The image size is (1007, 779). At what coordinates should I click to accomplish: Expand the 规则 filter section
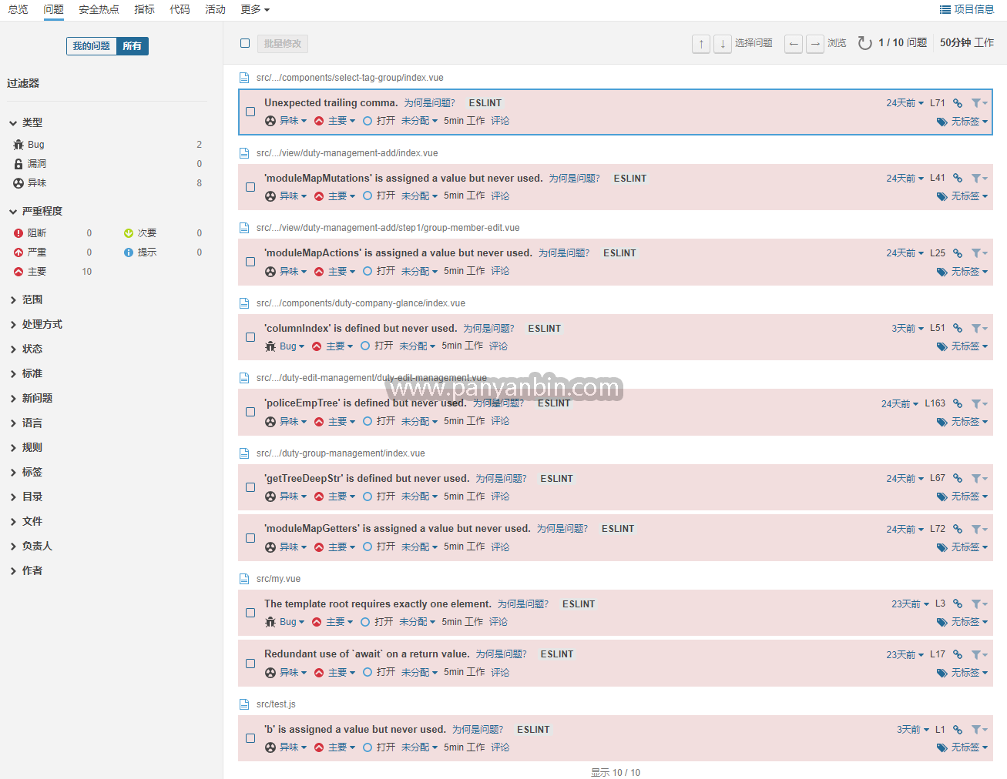(32, 447)
